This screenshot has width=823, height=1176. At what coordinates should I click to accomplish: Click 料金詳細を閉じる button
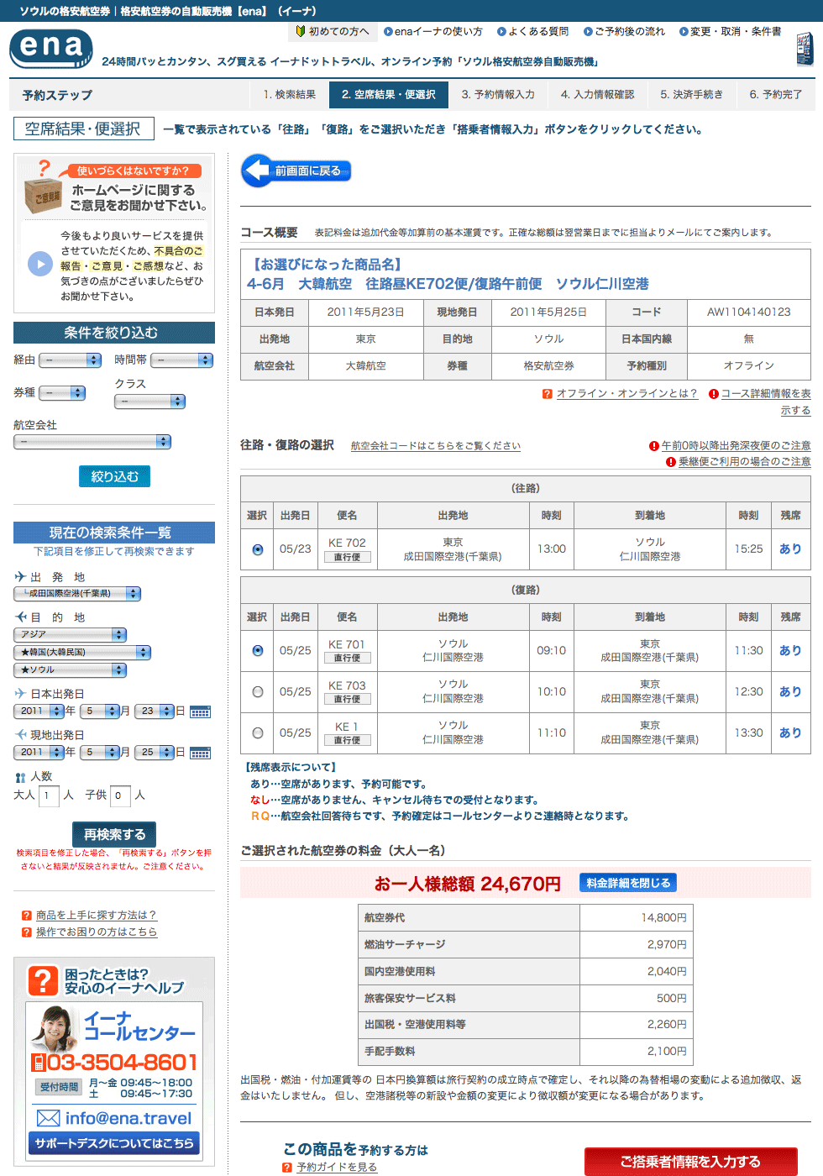(x=628, y=883)
